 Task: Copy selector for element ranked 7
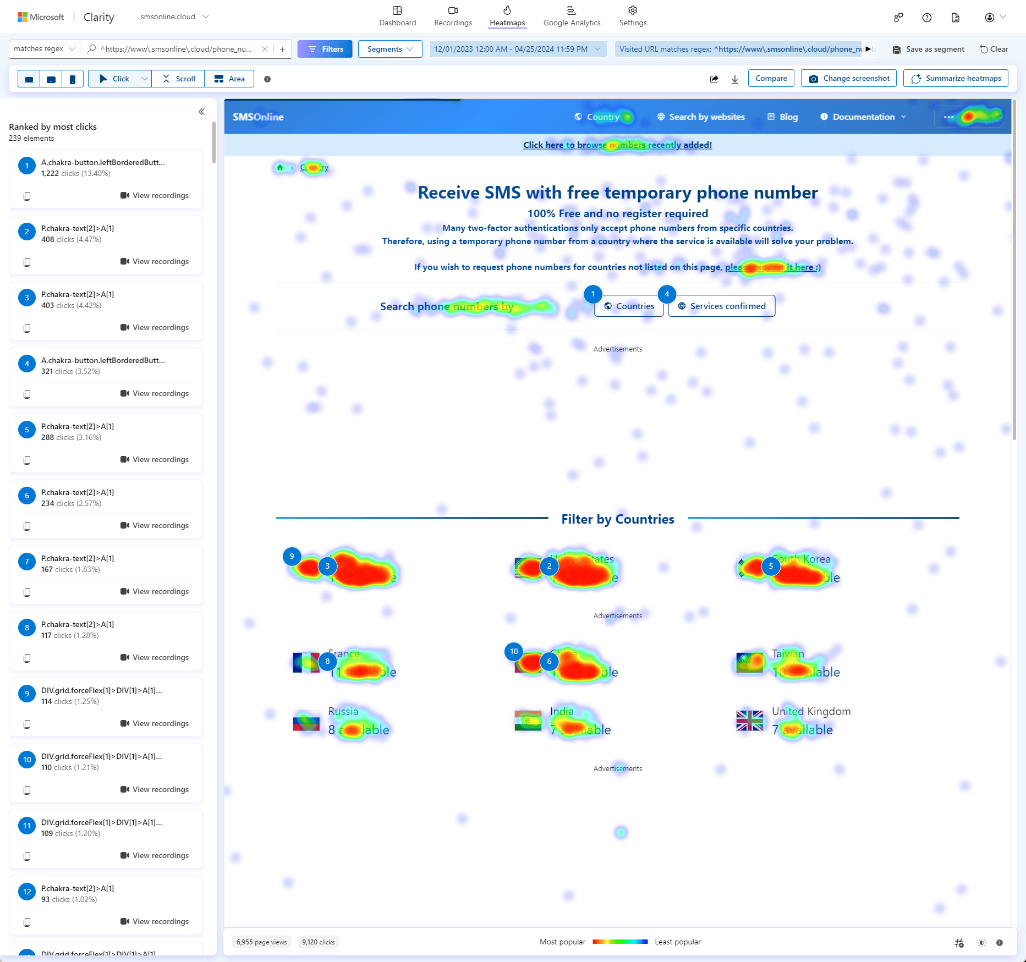27,592
